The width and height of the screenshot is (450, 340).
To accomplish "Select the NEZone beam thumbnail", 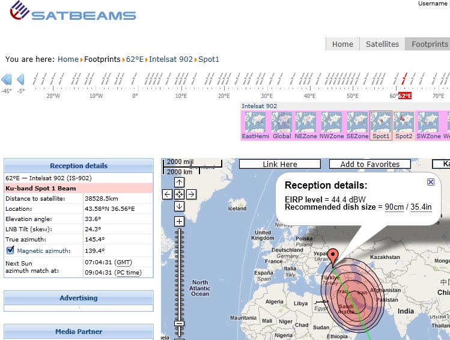I will click(x=306, y=126).
